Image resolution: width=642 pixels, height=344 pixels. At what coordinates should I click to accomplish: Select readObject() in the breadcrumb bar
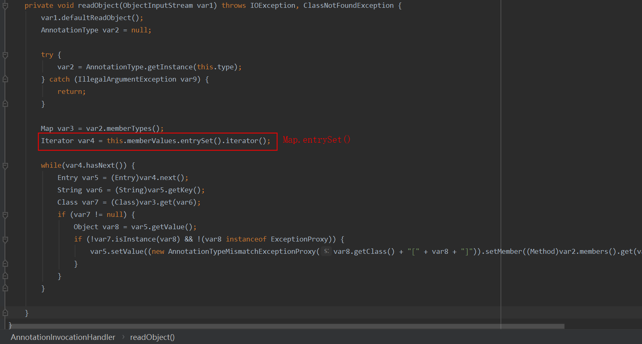(x=152, y=337)
